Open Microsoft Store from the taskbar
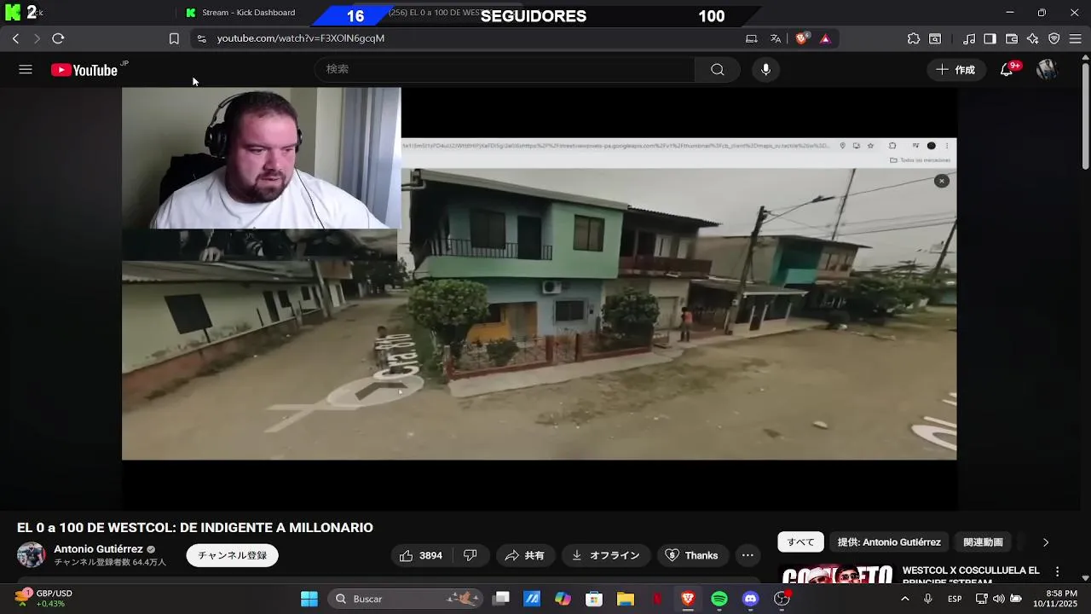Viewport: 1091px width, 614px height. tap(594, 599)
